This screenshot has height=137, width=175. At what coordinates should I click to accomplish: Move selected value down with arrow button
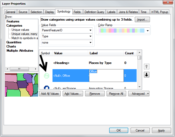click(x=147, y=75)
